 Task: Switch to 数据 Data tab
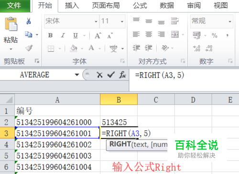click(167, 6)
